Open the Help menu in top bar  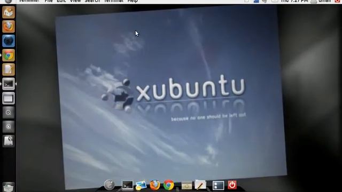133,1
